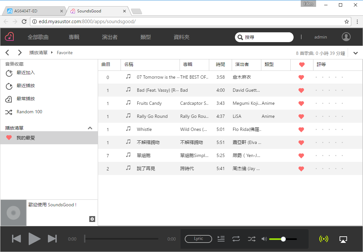The image size is (363, 252).
Task: Unfavorite the song 說了再見
Action: [x=301, y=169]
